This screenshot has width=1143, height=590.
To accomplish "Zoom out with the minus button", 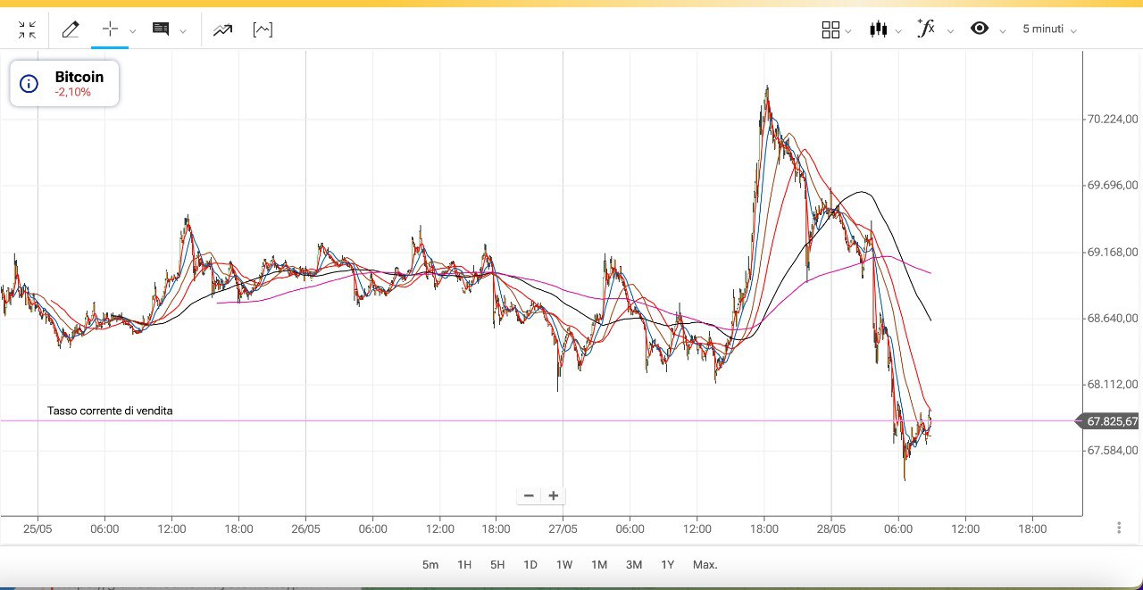I will tap(529, 495).
